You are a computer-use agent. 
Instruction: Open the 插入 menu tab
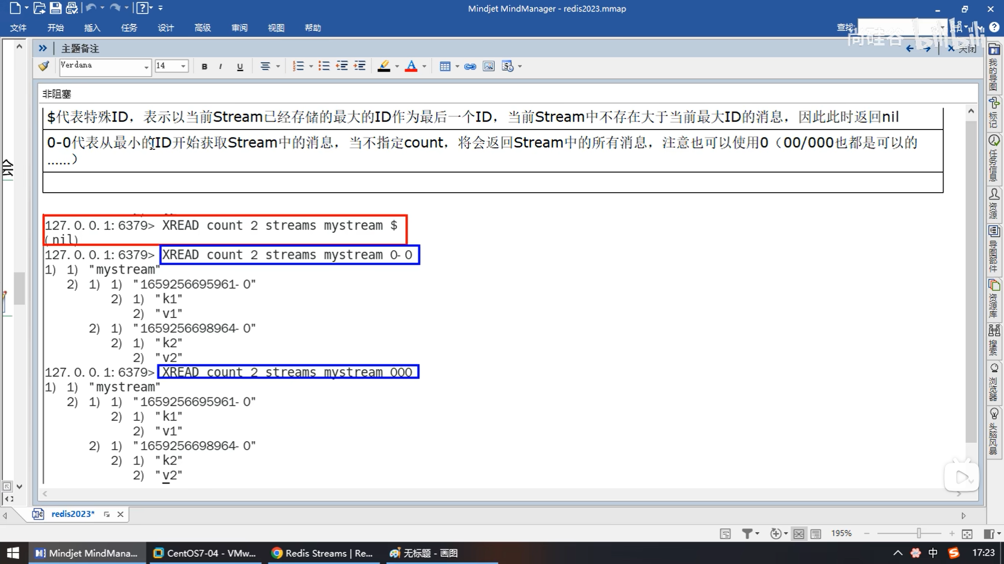tap(92, 28)
